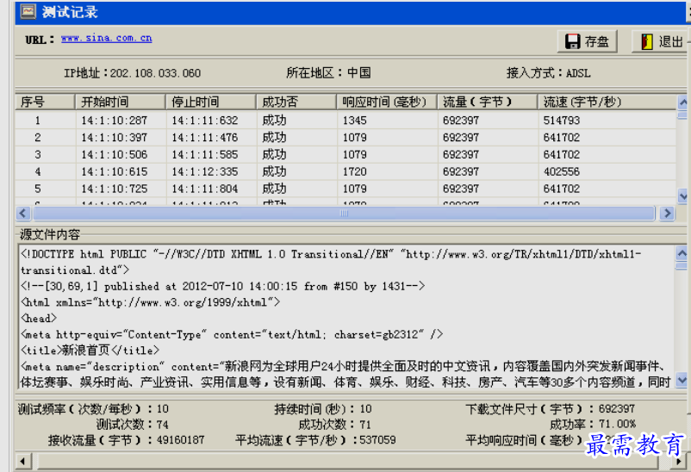
Task: Click stop time 14:1:11:476
Action: [x=204, y=138]
